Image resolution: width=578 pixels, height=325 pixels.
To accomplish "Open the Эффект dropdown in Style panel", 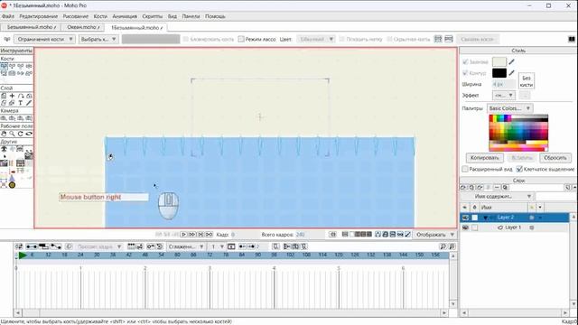I will [x=504, y=95].
